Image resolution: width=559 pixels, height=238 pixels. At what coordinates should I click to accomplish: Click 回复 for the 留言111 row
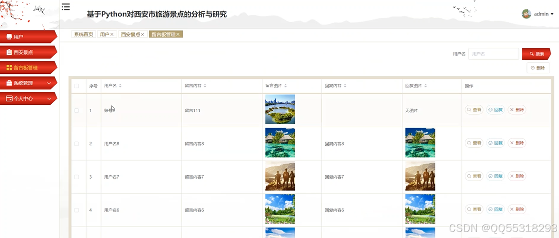coord(495,110)
